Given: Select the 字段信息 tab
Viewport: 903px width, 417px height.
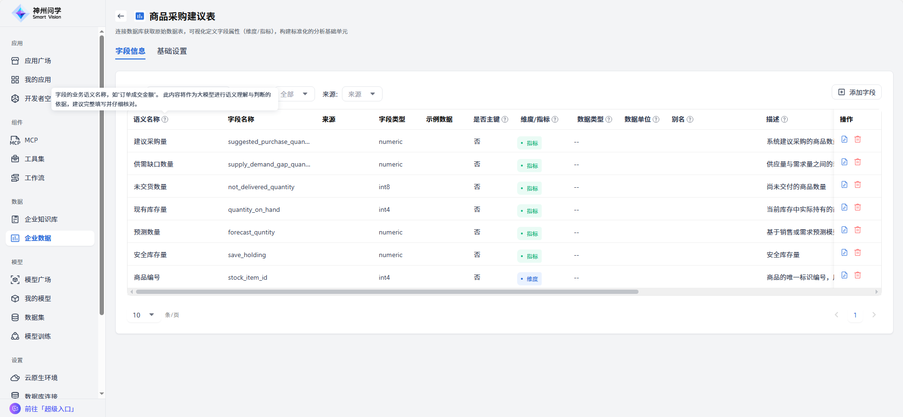Looking at the screenshot, I should coord(130,51).
